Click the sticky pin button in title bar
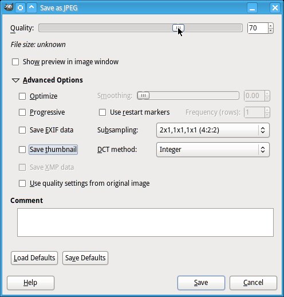Screen dimensions: 284x297 (x=20, y=8)
